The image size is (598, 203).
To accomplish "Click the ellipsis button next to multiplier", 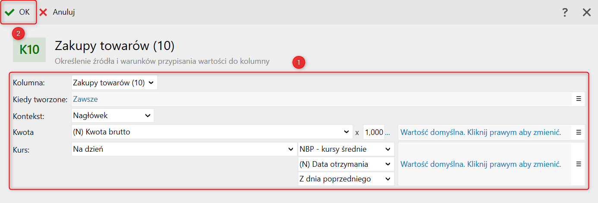I will (387, 132).
